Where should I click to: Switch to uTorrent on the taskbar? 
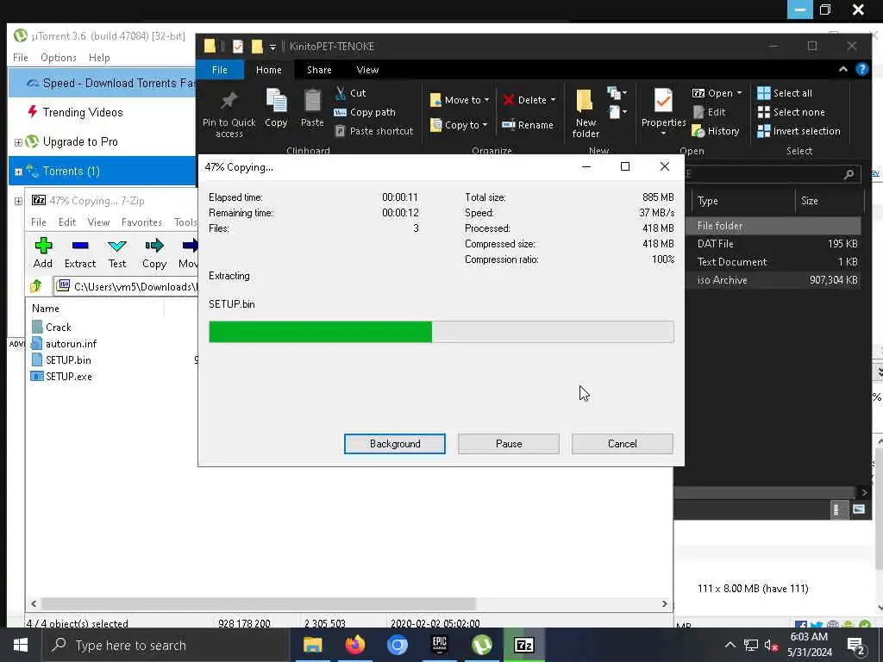tap(481, 645)
